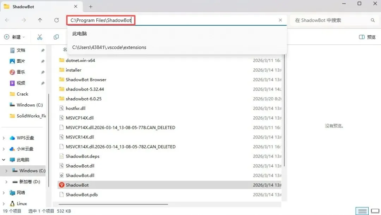Viewport: 381px width, 215px height.
Task: Select 此电脑 in the navigation pane
Action: pos(23,160)
